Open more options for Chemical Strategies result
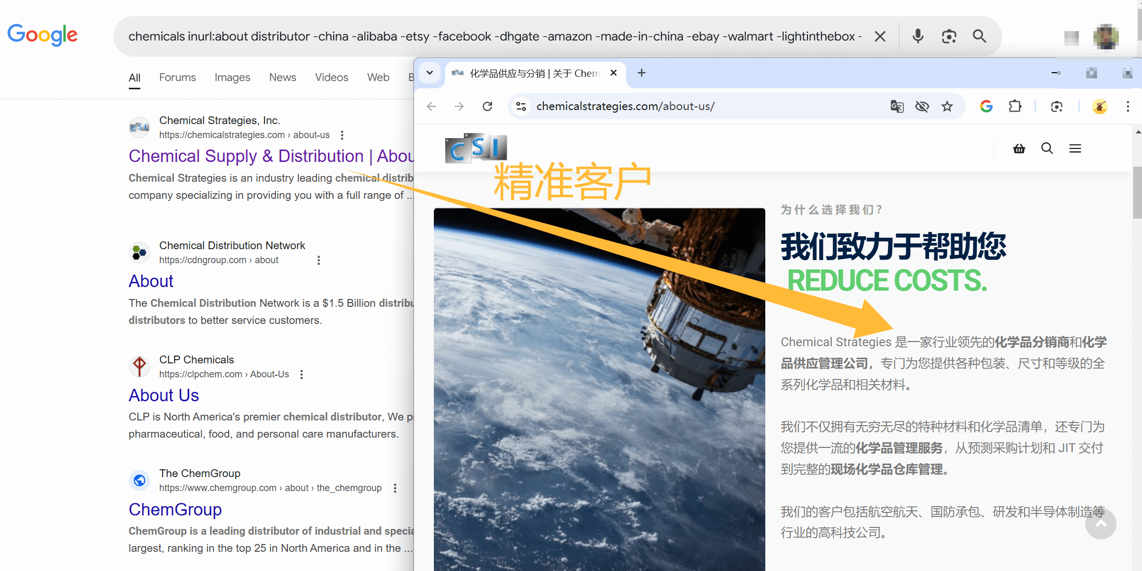This screenshot has height=571, width=1142. [342, 135]
